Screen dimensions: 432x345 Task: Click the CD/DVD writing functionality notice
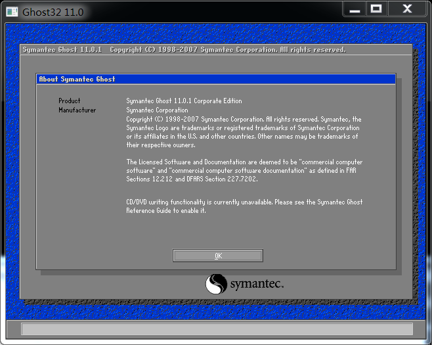[244, 202]
